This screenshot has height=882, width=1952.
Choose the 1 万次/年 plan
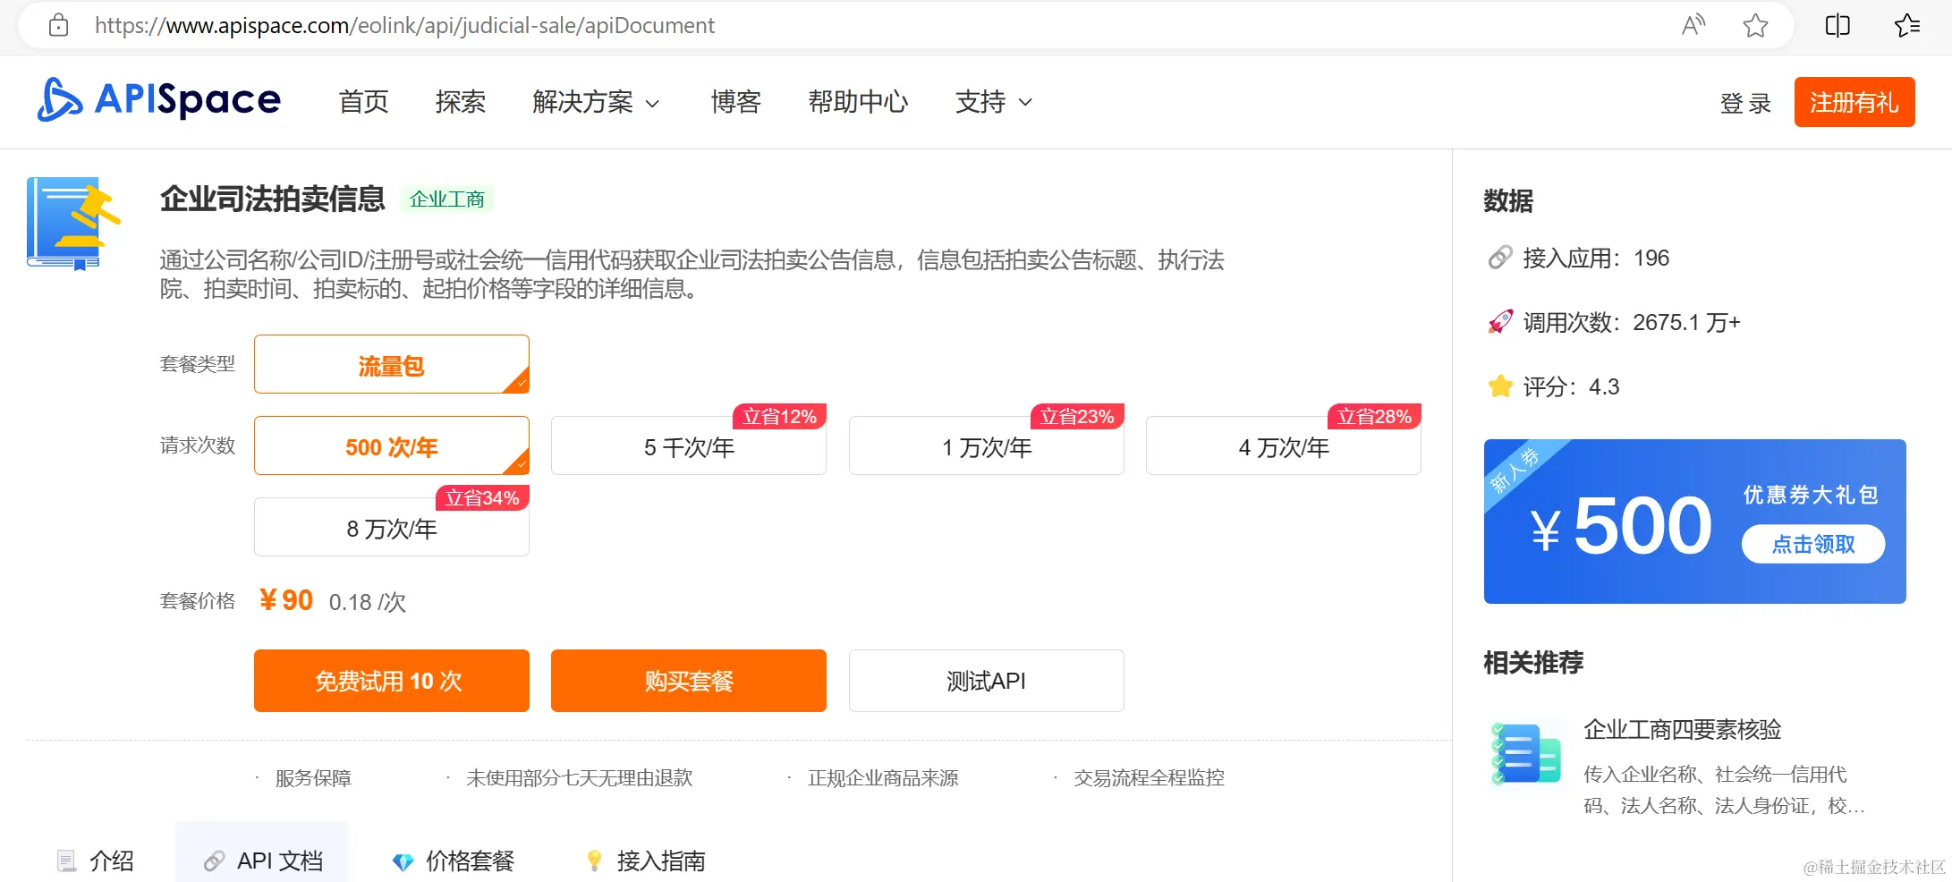tap(986, 445)
